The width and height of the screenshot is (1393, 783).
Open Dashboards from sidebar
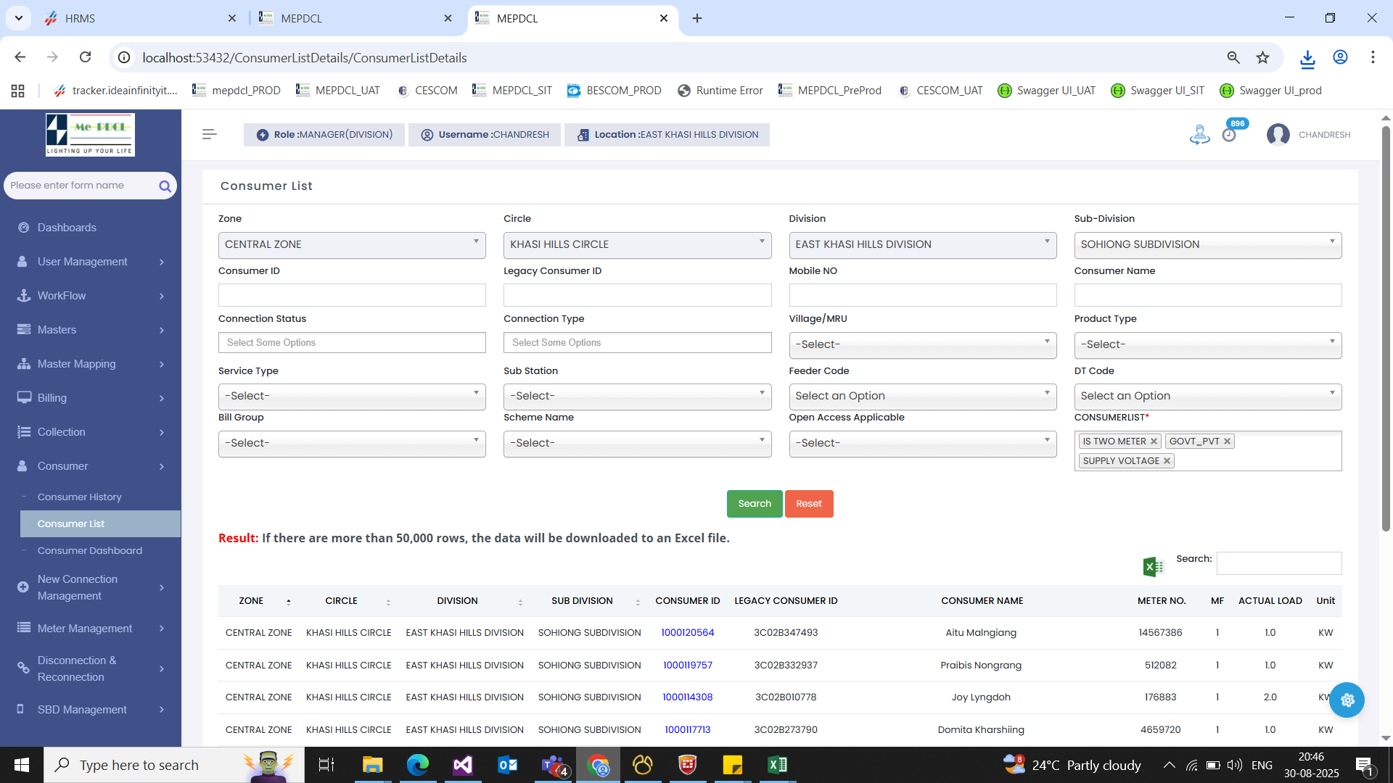[67, 228]
